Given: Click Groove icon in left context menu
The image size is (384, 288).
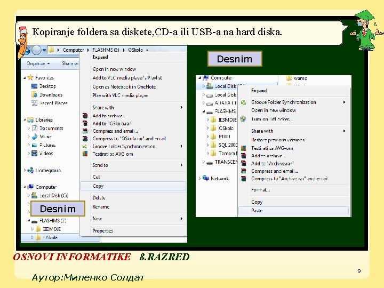Looking at the screenshot, I should [x=85, y=147].
